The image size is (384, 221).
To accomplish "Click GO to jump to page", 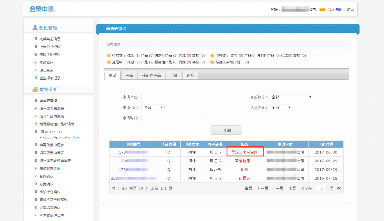I will point(339,188).
